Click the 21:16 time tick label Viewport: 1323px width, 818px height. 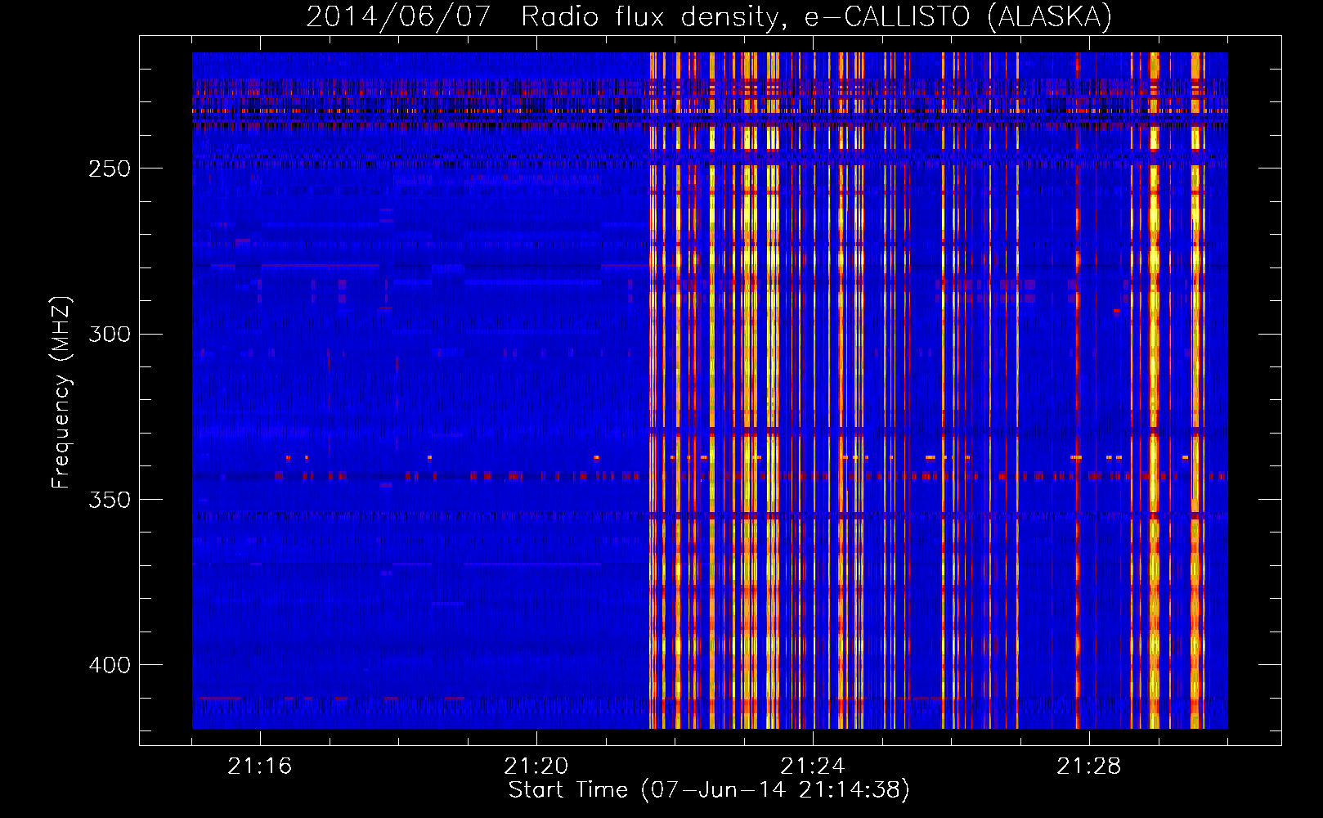260,766
